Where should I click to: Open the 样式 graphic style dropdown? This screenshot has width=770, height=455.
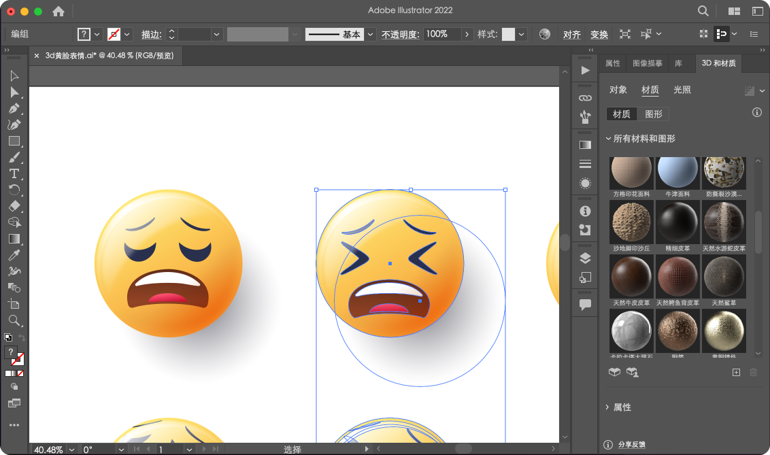(x=521, y=34)
